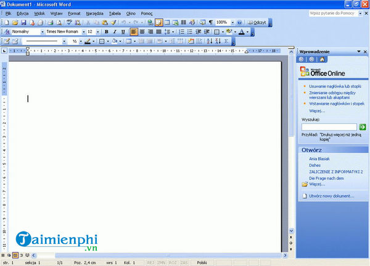Viewport: 370px width, 266px height.
Task: Open the Plik menu
Action: (8, 14)
